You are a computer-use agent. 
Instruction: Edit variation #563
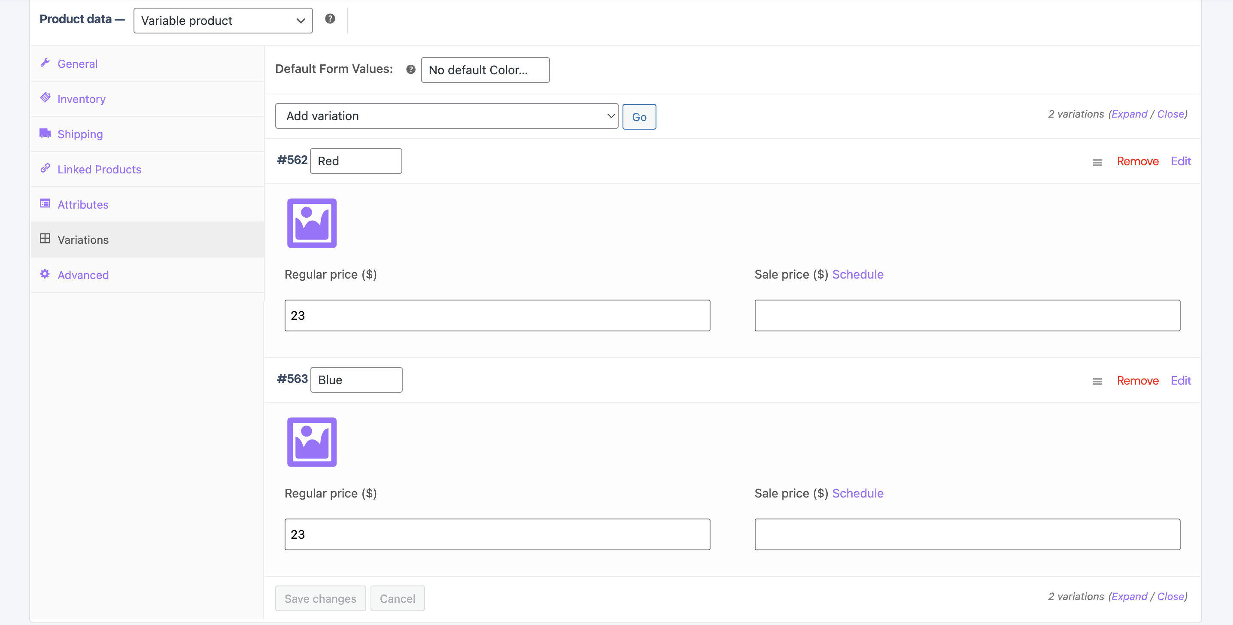click(x=1180, y=380)
